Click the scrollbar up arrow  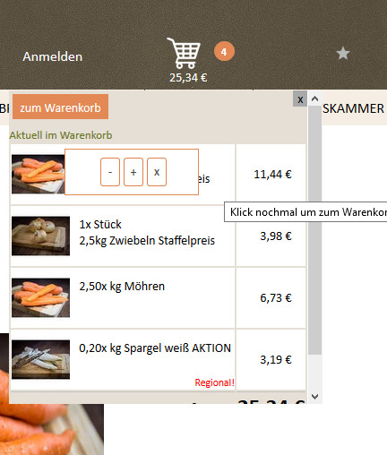(x=314, y=99)
